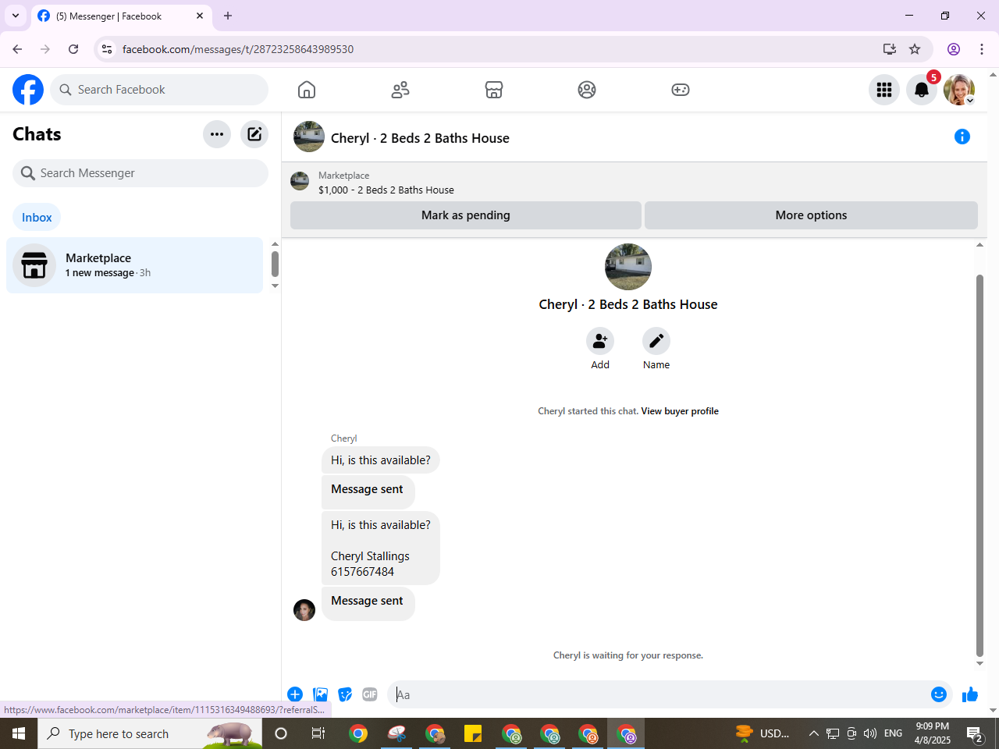Open the Facebook logo home link

click(x=28, y=90)
